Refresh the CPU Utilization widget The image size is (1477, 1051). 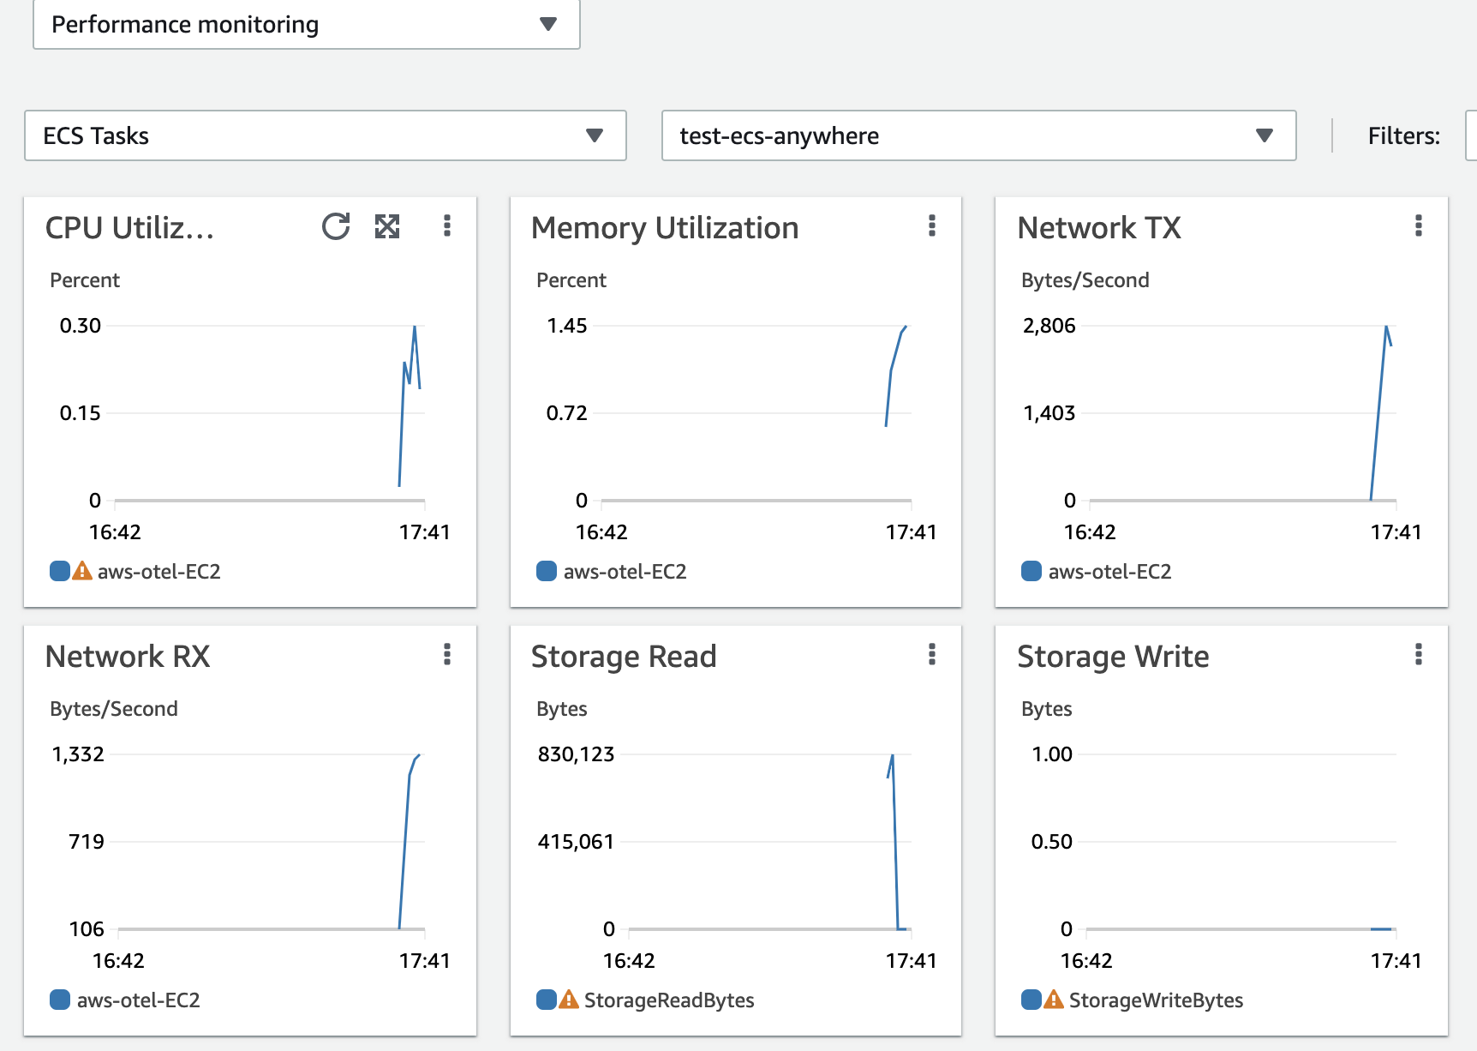click(336, 226)
